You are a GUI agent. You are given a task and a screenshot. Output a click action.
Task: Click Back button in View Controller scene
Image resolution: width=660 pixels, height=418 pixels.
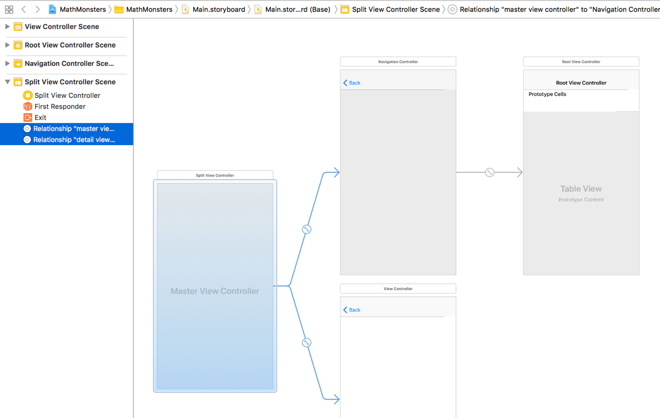click(x=352, y=310)
